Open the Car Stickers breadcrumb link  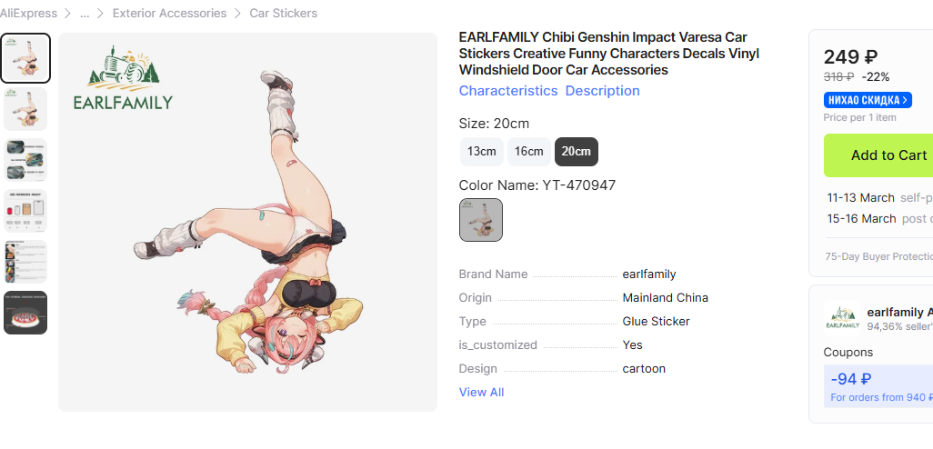[283, 14]
